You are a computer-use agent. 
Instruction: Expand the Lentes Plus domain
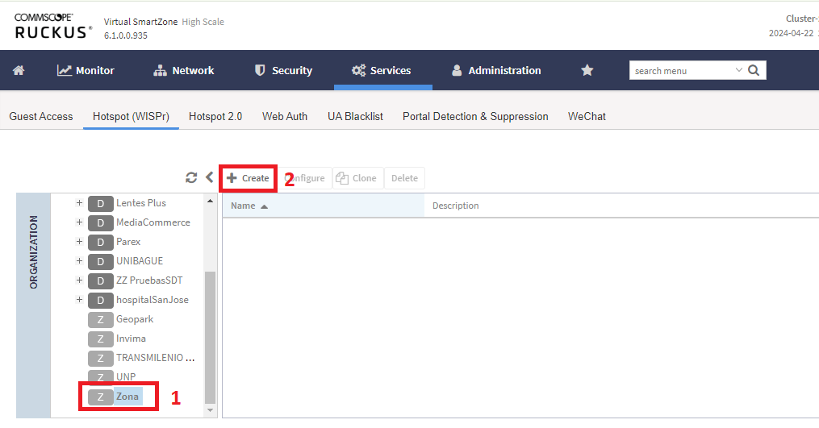pos(79,202)
